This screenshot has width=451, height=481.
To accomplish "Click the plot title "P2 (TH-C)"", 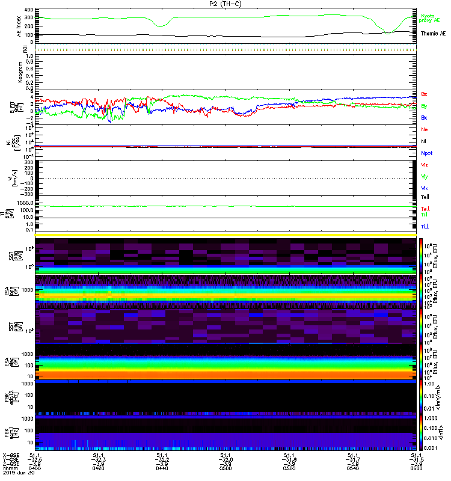I will point(226,4).
